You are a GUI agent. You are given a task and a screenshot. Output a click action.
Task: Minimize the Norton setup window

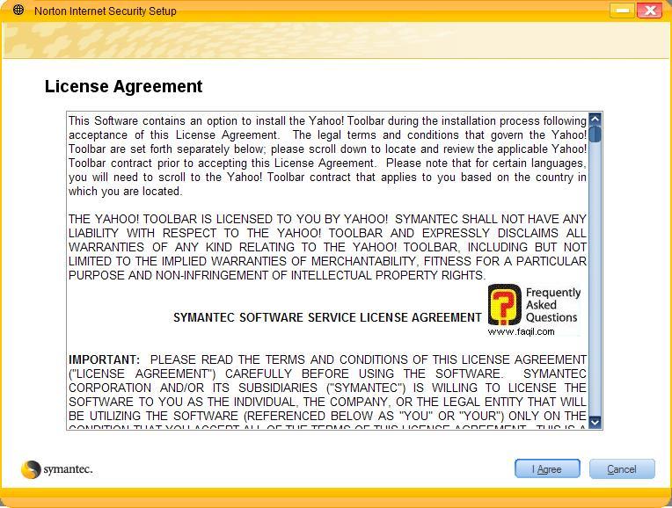click(623, 11)
